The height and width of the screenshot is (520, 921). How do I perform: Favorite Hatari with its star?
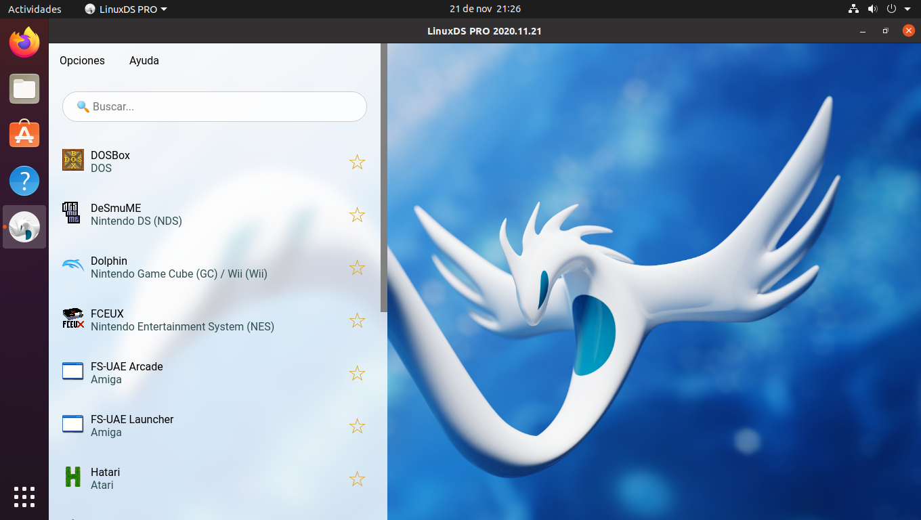[x=357, y=479]
